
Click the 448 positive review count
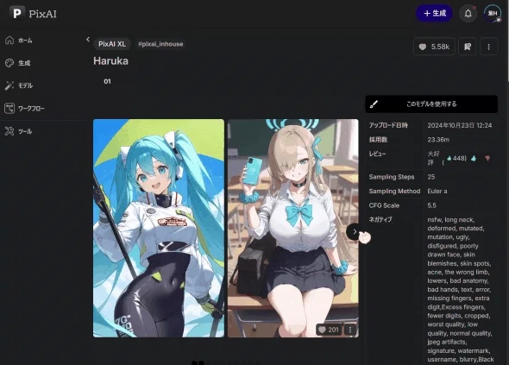coord(456,158)
